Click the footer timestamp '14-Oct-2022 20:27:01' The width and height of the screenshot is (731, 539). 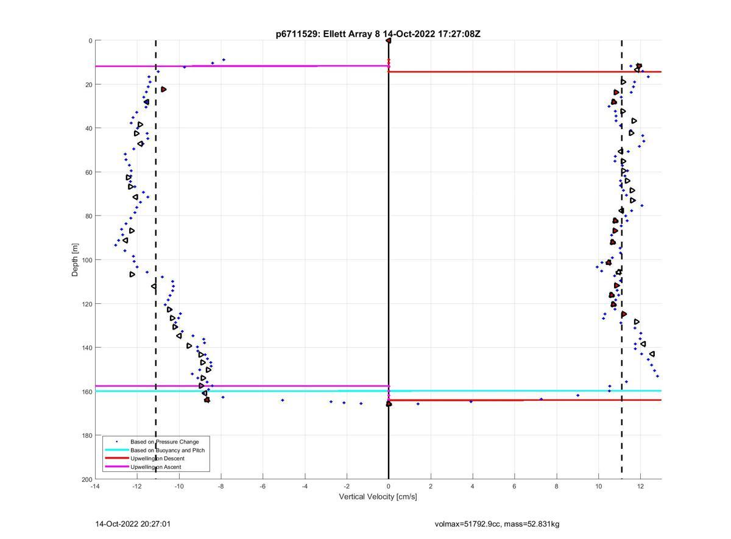(x=133, y=524)
